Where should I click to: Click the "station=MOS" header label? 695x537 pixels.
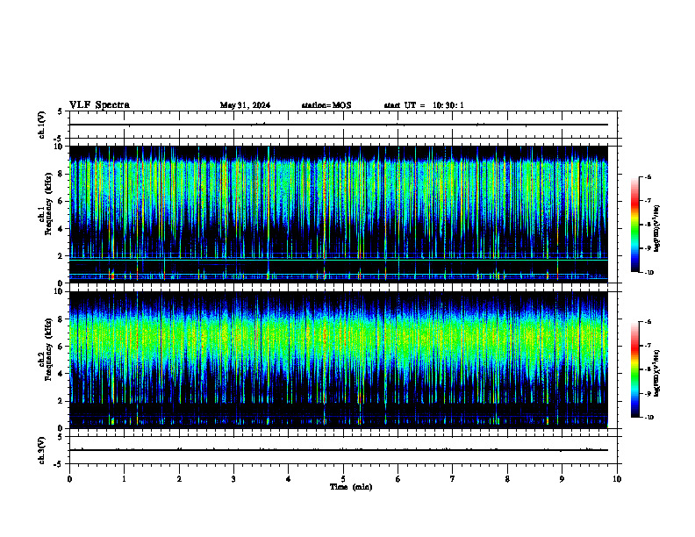[x=326, y=105]
